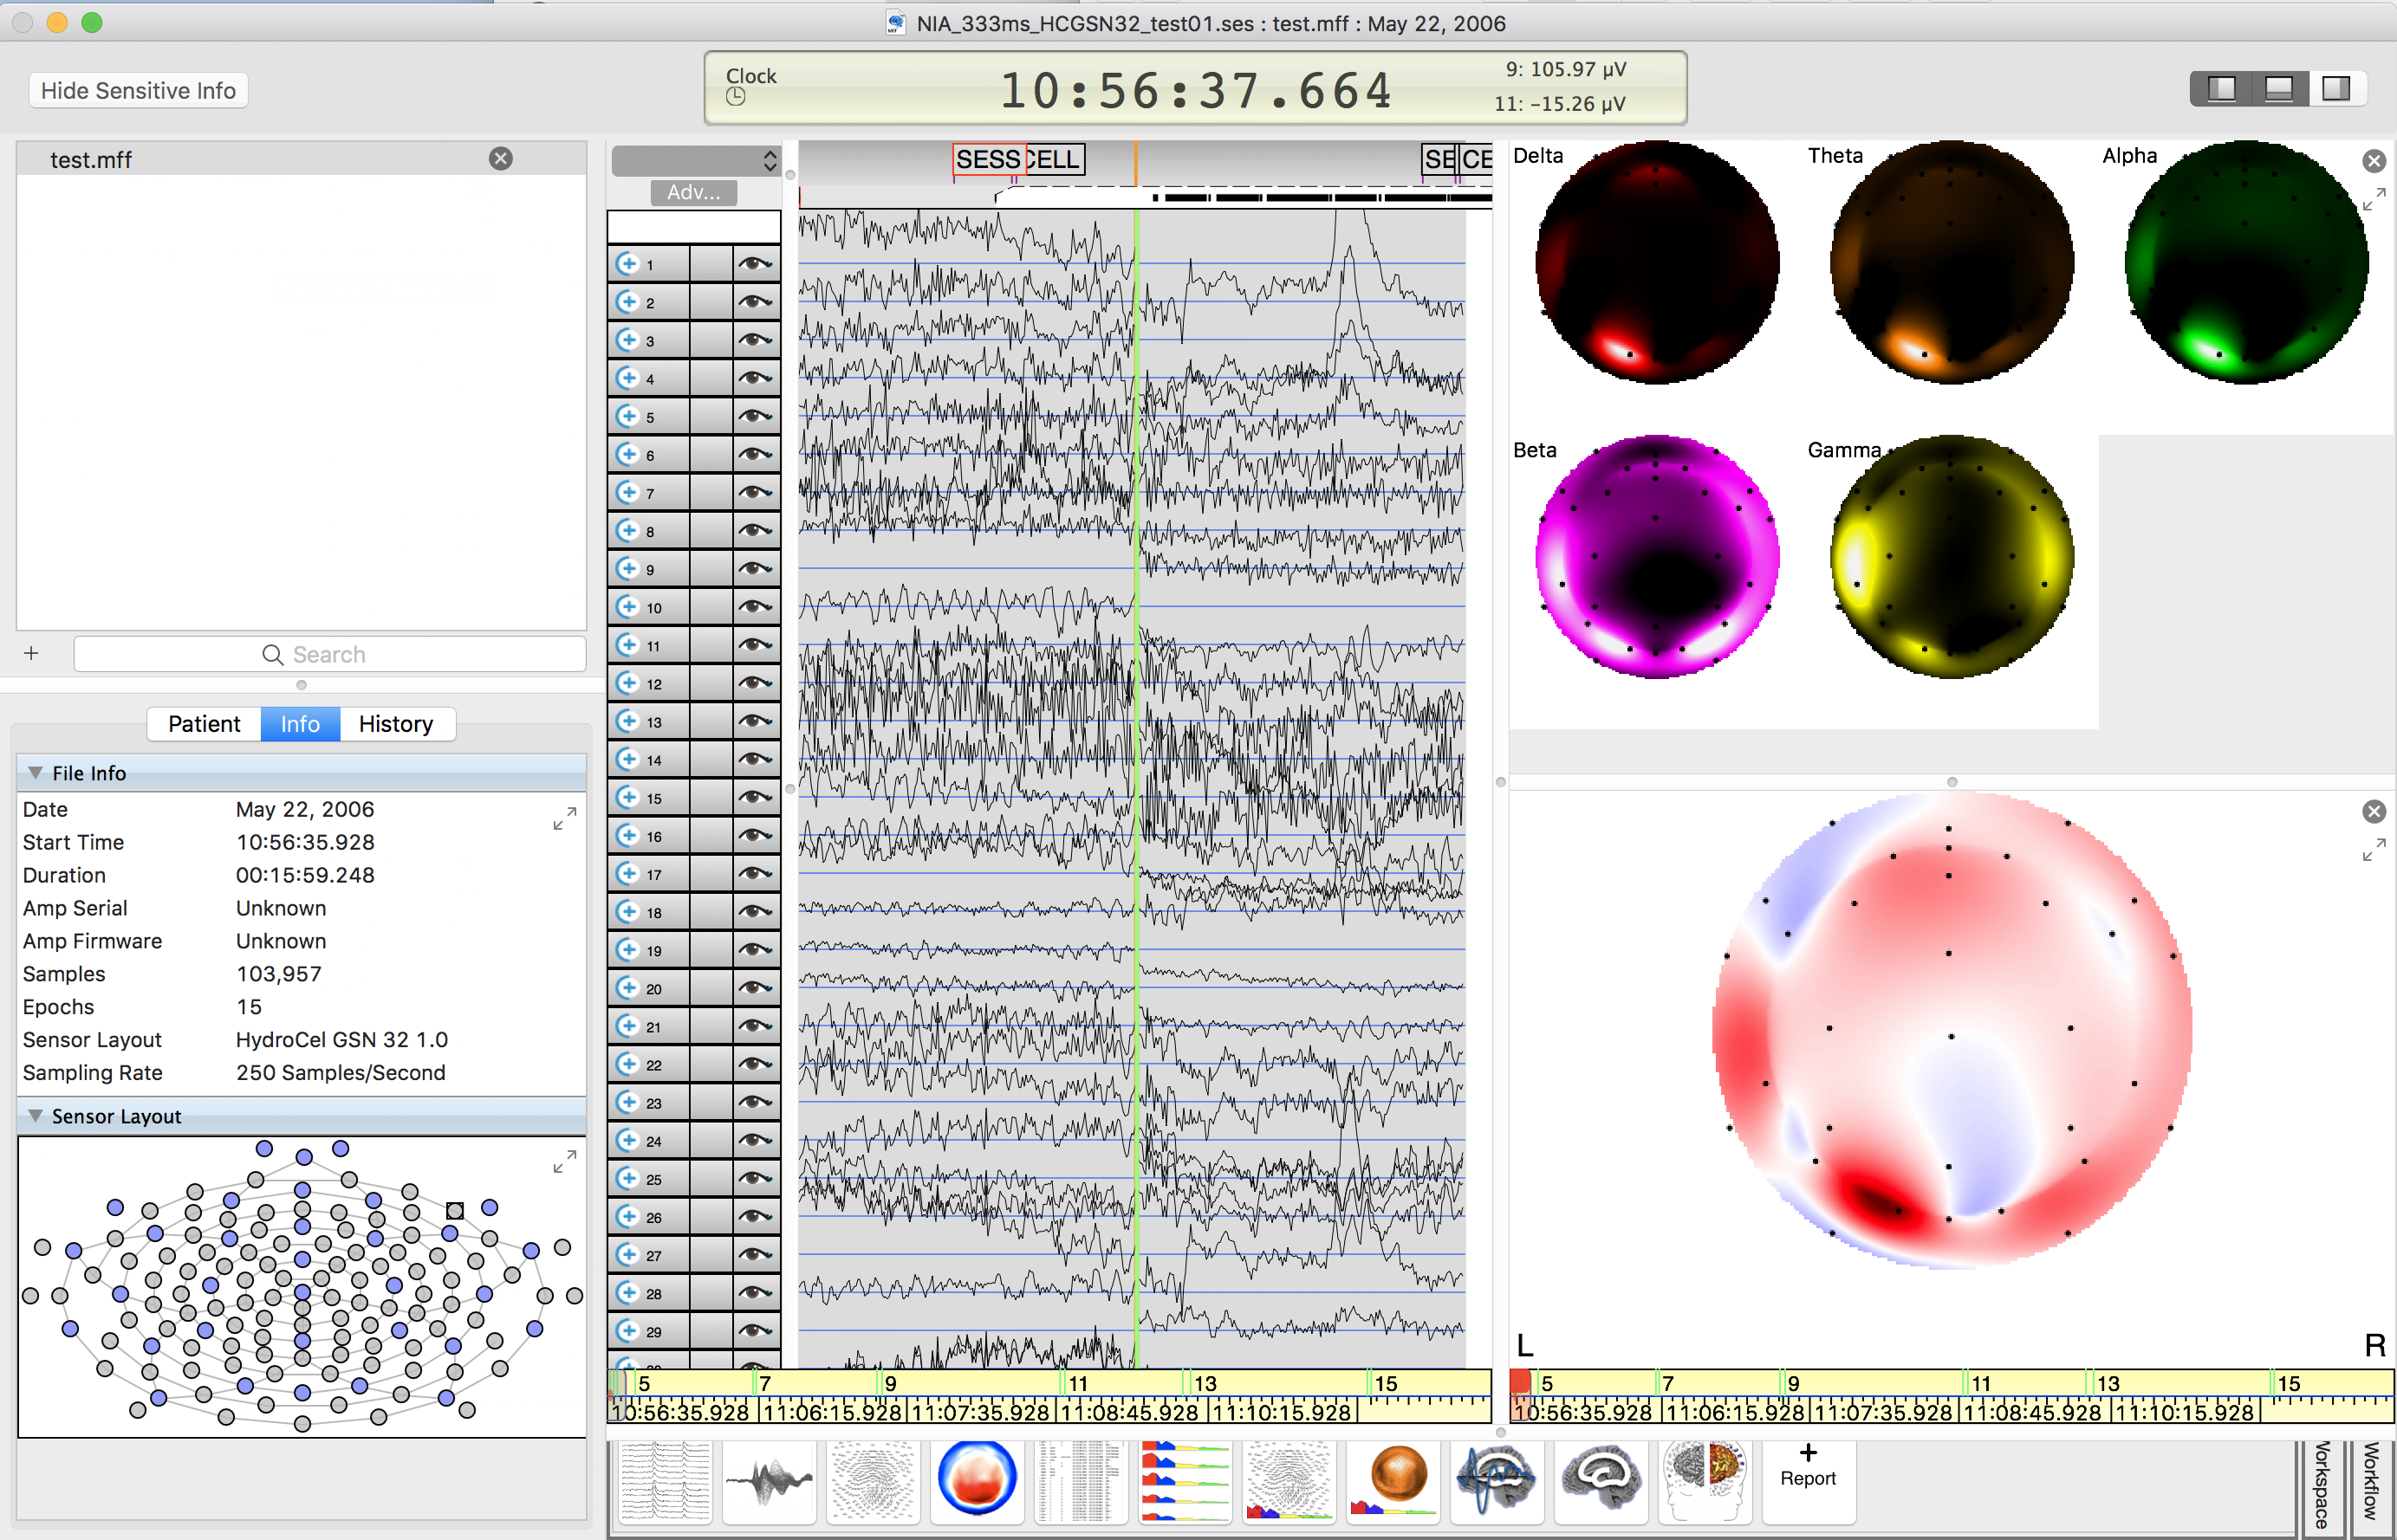Toggle visibility of channel 12 trace
The width and height of the screenshot is (2397, 1540).
pyautogui.click(x=756, y=683)
